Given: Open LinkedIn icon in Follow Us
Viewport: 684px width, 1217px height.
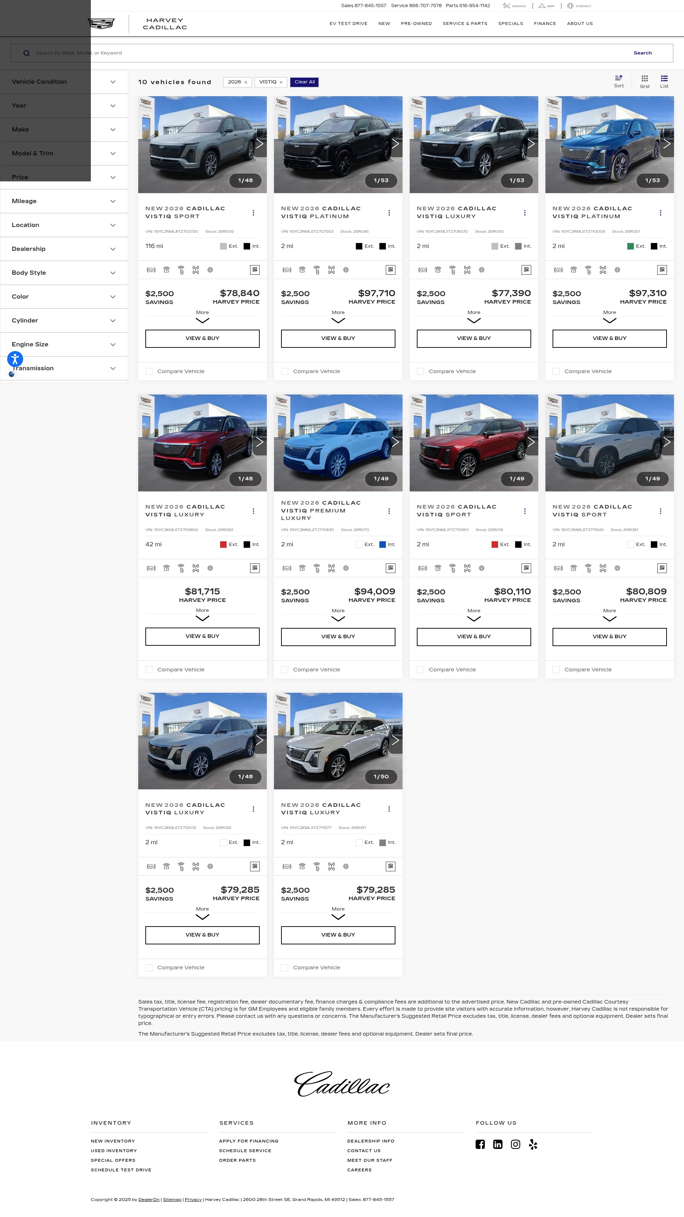Looking at the screenshot, I should coord(497,1144).
